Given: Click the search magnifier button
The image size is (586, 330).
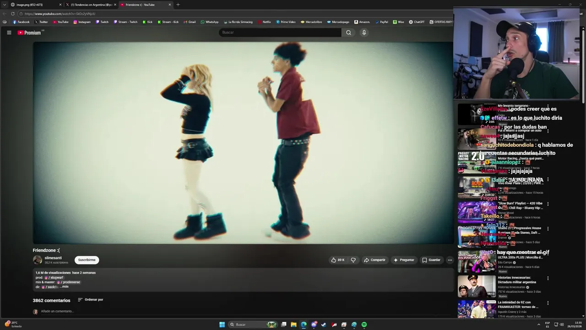Looking at the screenshot, I should (x=348, y=33).
